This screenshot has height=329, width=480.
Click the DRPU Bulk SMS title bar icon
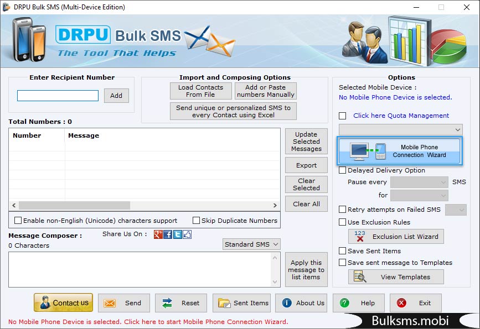tap(6, 7)
